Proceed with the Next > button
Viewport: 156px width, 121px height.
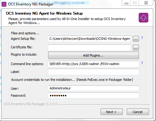[x=112, y=112]
